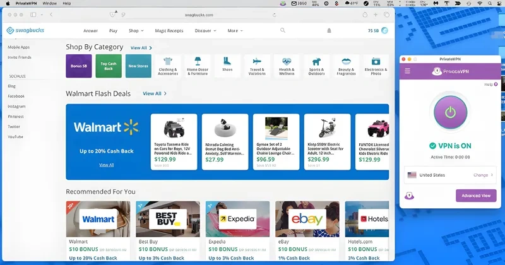
Task: Click the Safari address bar
Action: coord(199,15)
